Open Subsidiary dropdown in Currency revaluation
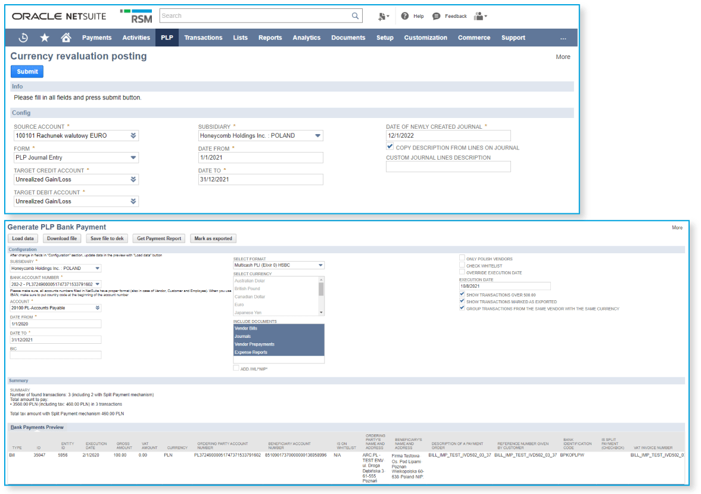The image size is (701, 494). point(317,136)
